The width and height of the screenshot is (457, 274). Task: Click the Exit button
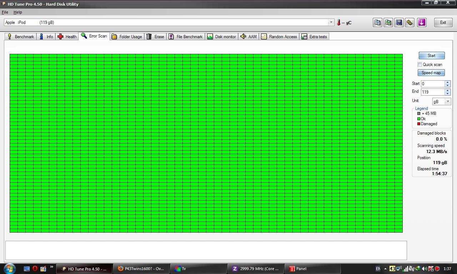click(443, 22)
